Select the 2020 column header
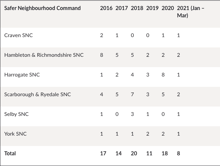Viewport: 220px width, 166px height. point(168,8)
